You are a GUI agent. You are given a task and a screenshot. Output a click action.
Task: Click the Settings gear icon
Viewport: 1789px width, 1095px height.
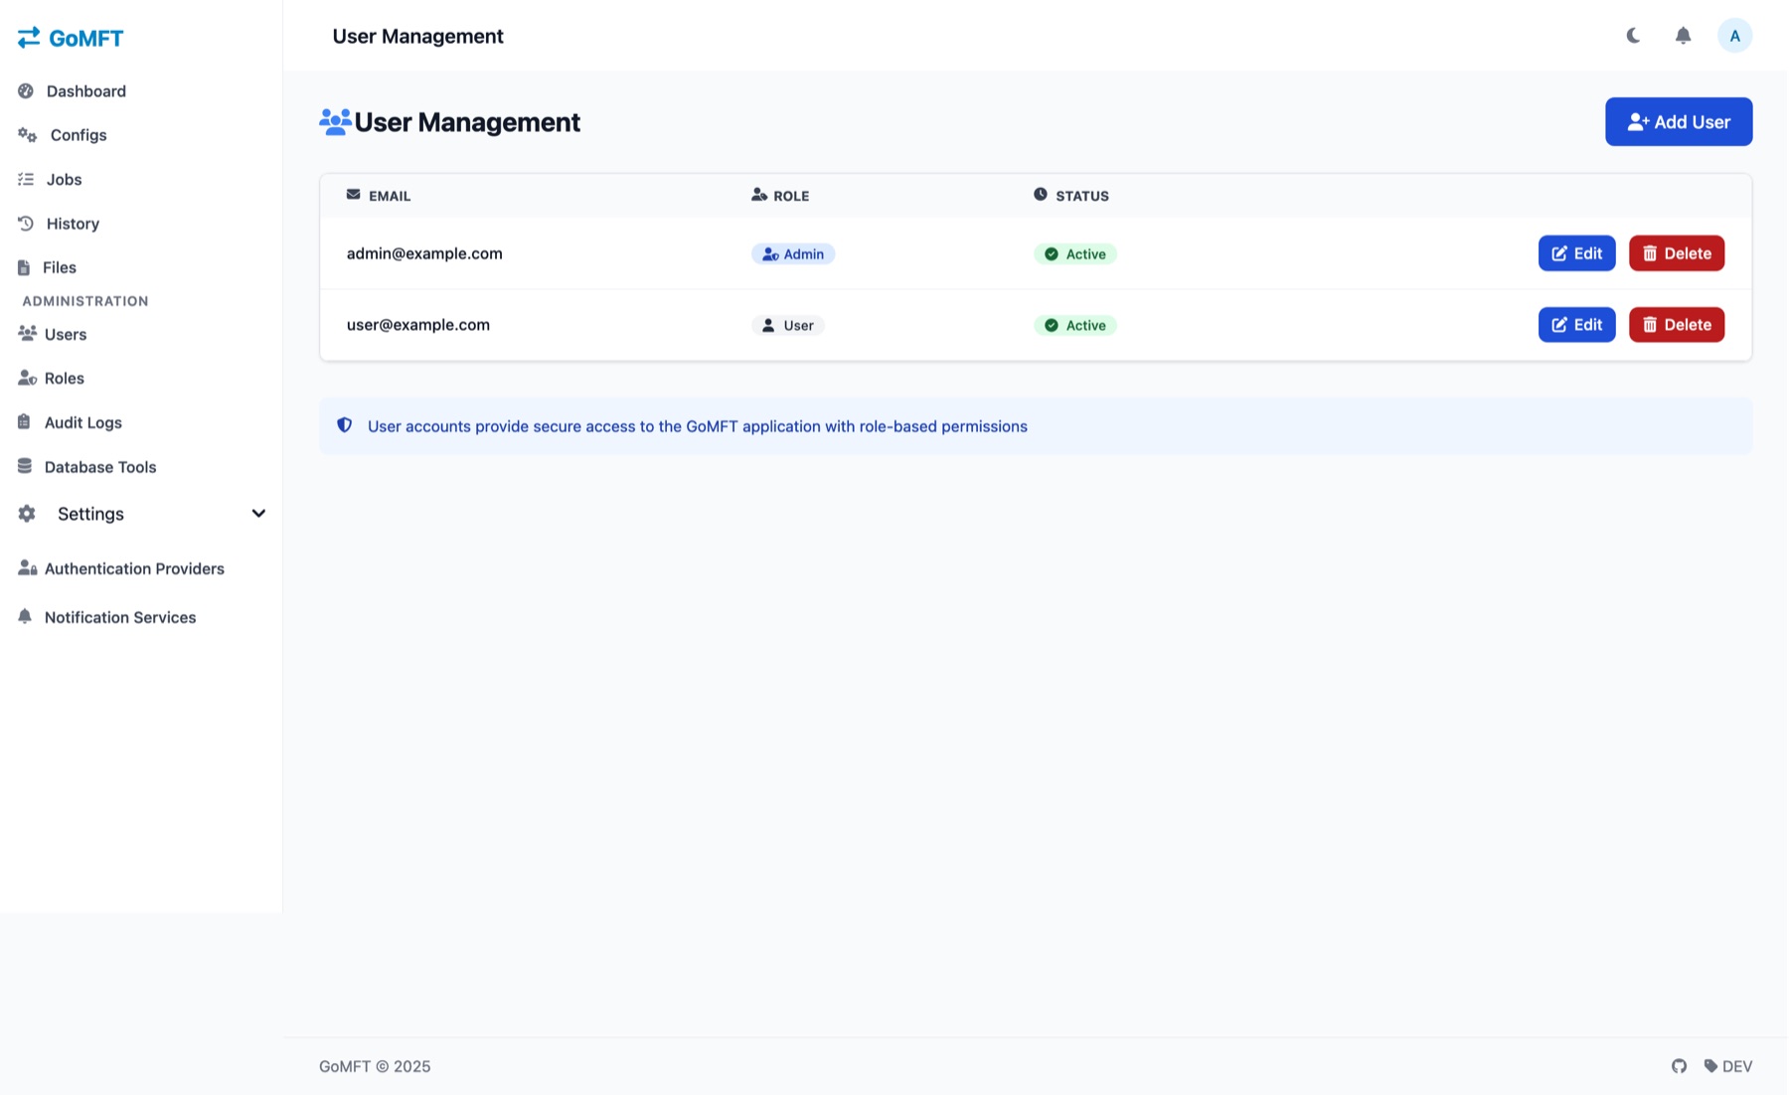coord(27,514)
